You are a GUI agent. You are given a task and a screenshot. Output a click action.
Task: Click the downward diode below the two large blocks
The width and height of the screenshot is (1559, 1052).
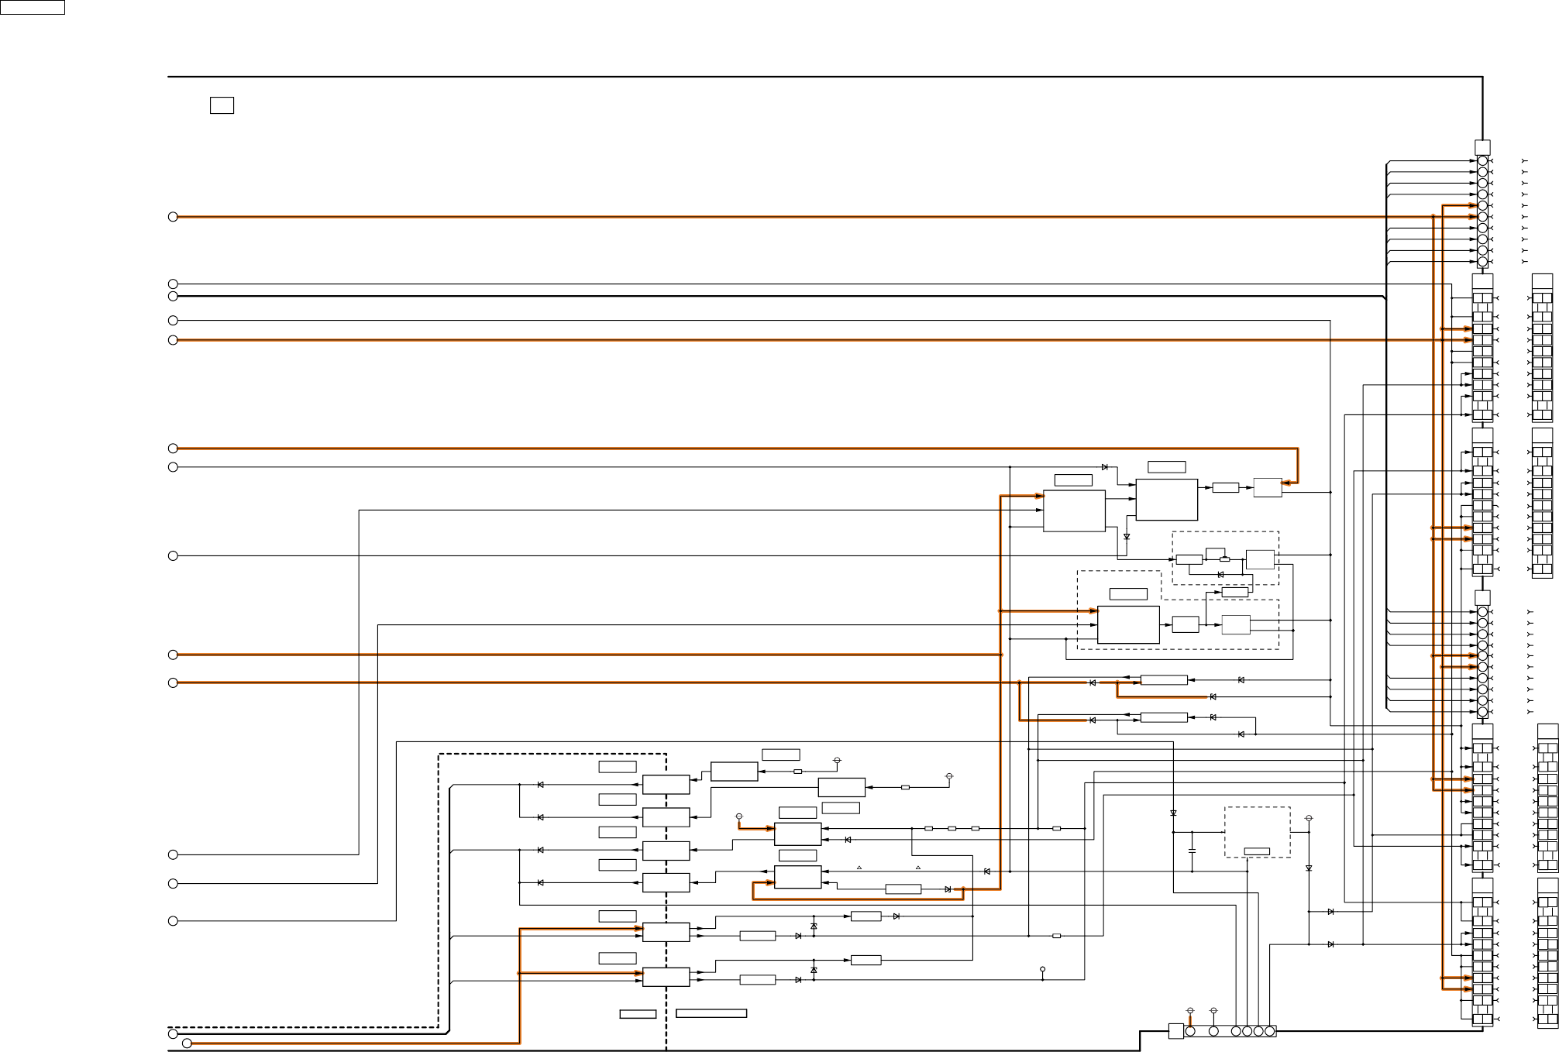[1127, 537]
